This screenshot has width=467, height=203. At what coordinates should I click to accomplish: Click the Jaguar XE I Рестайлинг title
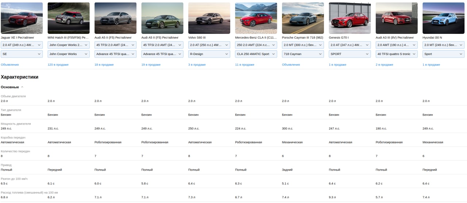click(18, 37)
